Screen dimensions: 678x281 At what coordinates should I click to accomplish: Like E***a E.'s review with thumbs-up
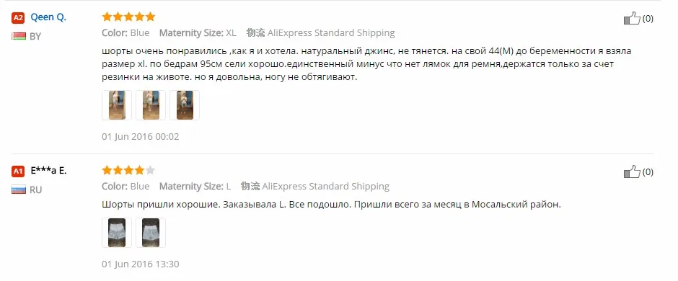(632, 171)
